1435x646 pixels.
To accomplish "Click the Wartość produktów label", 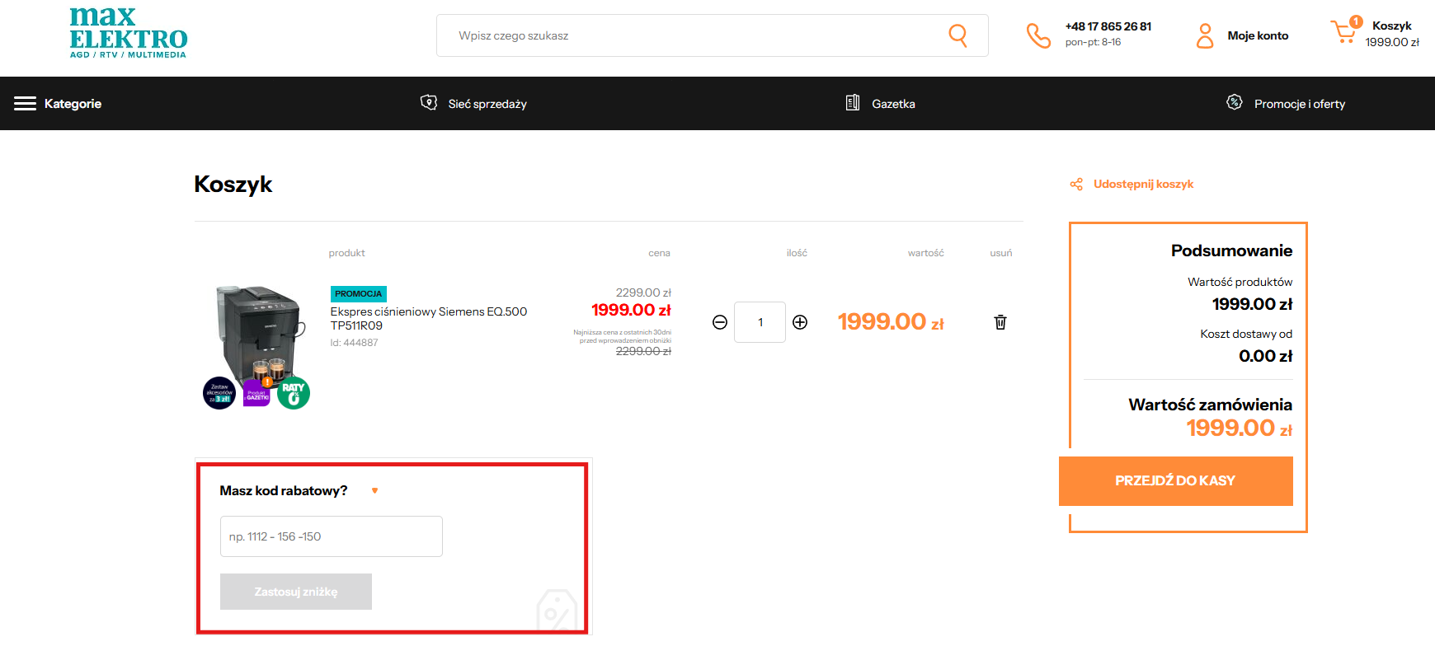I will pyautogui.click(x=1240, y=282).
